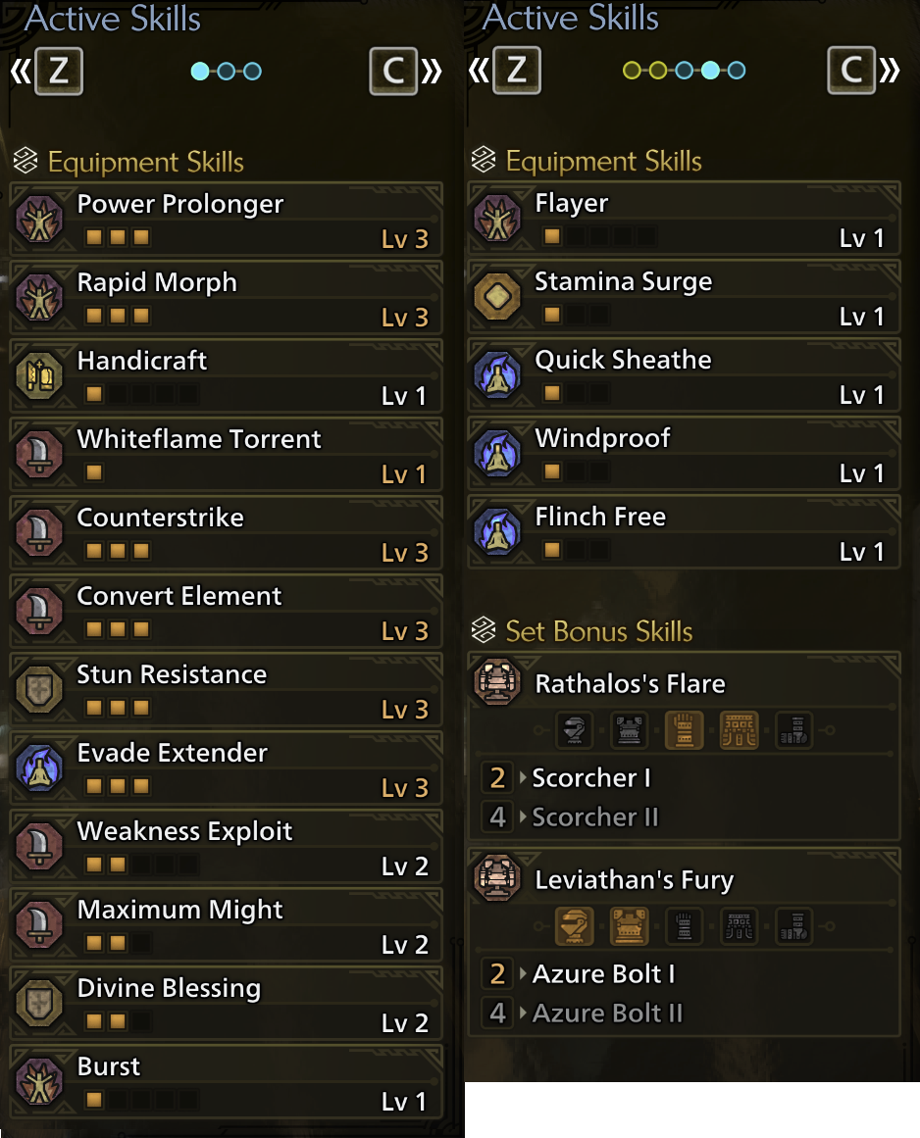Select the first yellow page dot in the right panel
920x1138 pixels.
pos(632,71)
